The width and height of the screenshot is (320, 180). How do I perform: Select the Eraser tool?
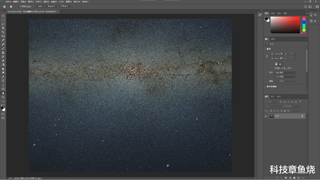[3, 61]
